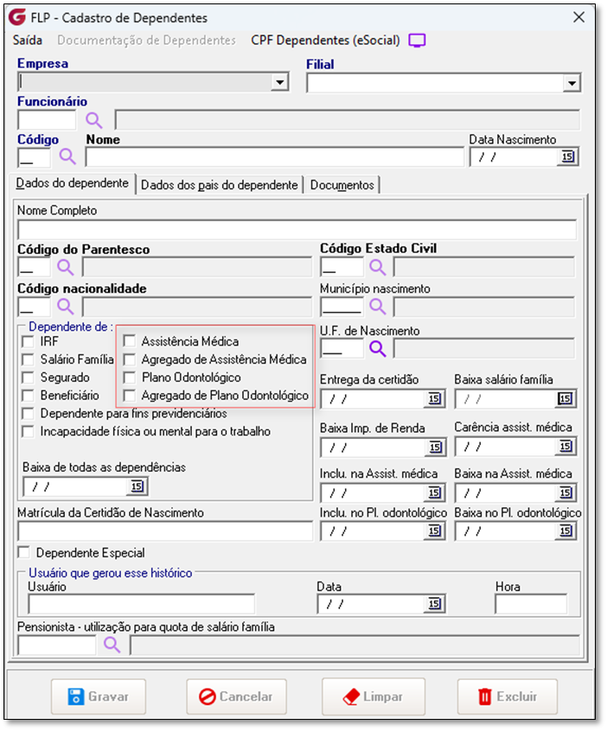Image resolution: width=607 pixels, height=731 pixels.
Task: Click the Pensionista code field
Action: [x=56, y=645]
